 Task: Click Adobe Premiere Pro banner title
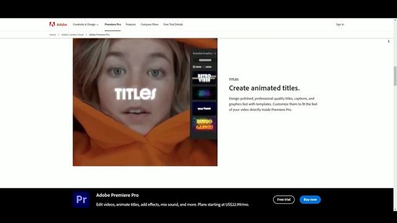(117, 195)
